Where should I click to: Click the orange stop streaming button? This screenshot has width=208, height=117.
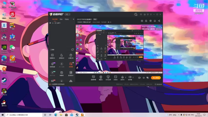(156, 78)
